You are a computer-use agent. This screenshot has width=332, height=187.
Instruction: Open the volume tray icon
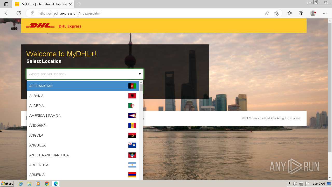[x=295, y=184]
